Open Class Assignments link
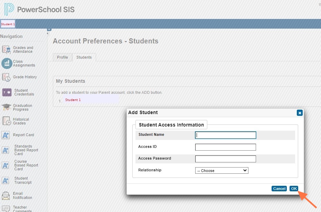This screenshot has width=321, height=212. [24, 63]
